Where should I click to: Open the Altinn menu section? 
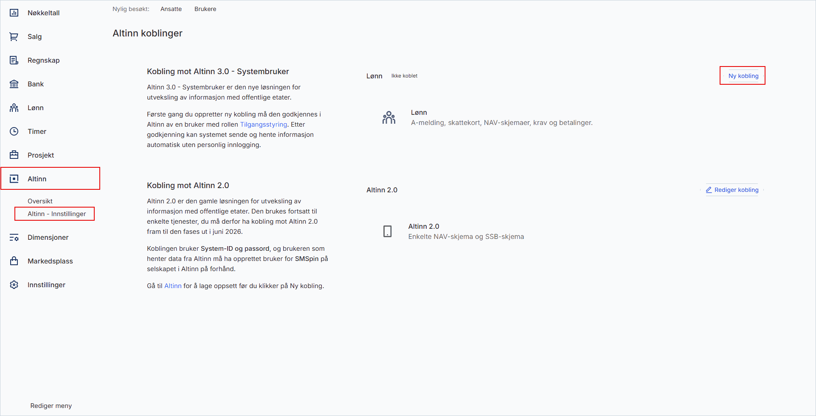[x=37, y=179]
